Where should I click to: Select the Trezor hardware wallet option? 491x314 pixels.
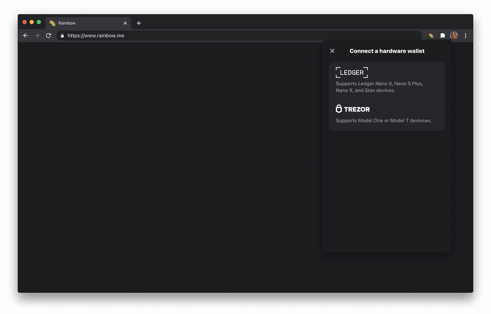[387, 114]
